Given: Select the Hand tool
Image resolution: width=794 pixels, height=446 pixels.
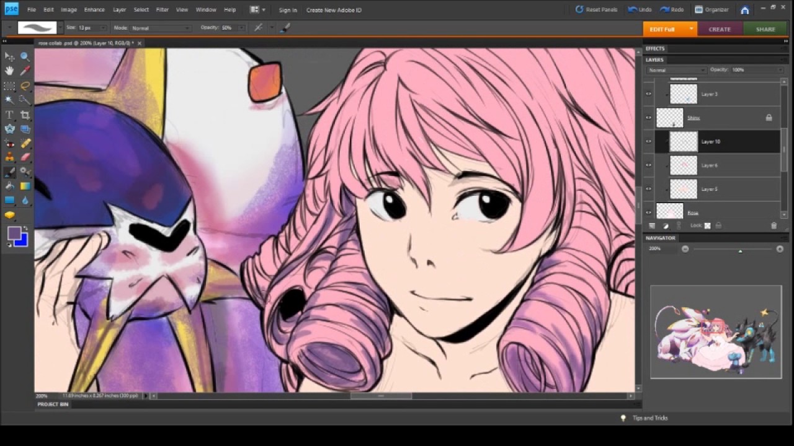Looking at the screenshot, I should 9,71.
